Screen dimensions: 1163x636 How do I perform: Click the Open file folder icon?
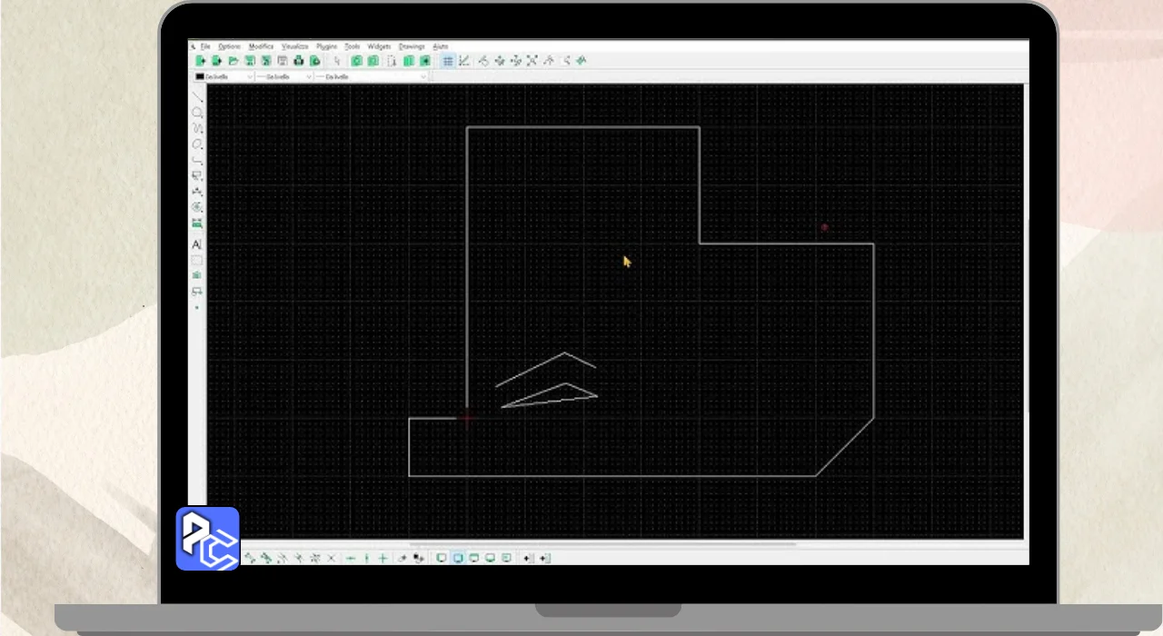coord(234,61)
